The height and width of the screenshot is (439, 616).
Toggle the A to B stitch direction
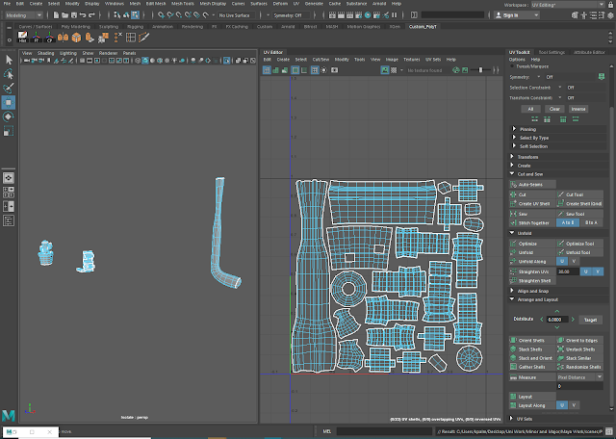pos(566,222)
